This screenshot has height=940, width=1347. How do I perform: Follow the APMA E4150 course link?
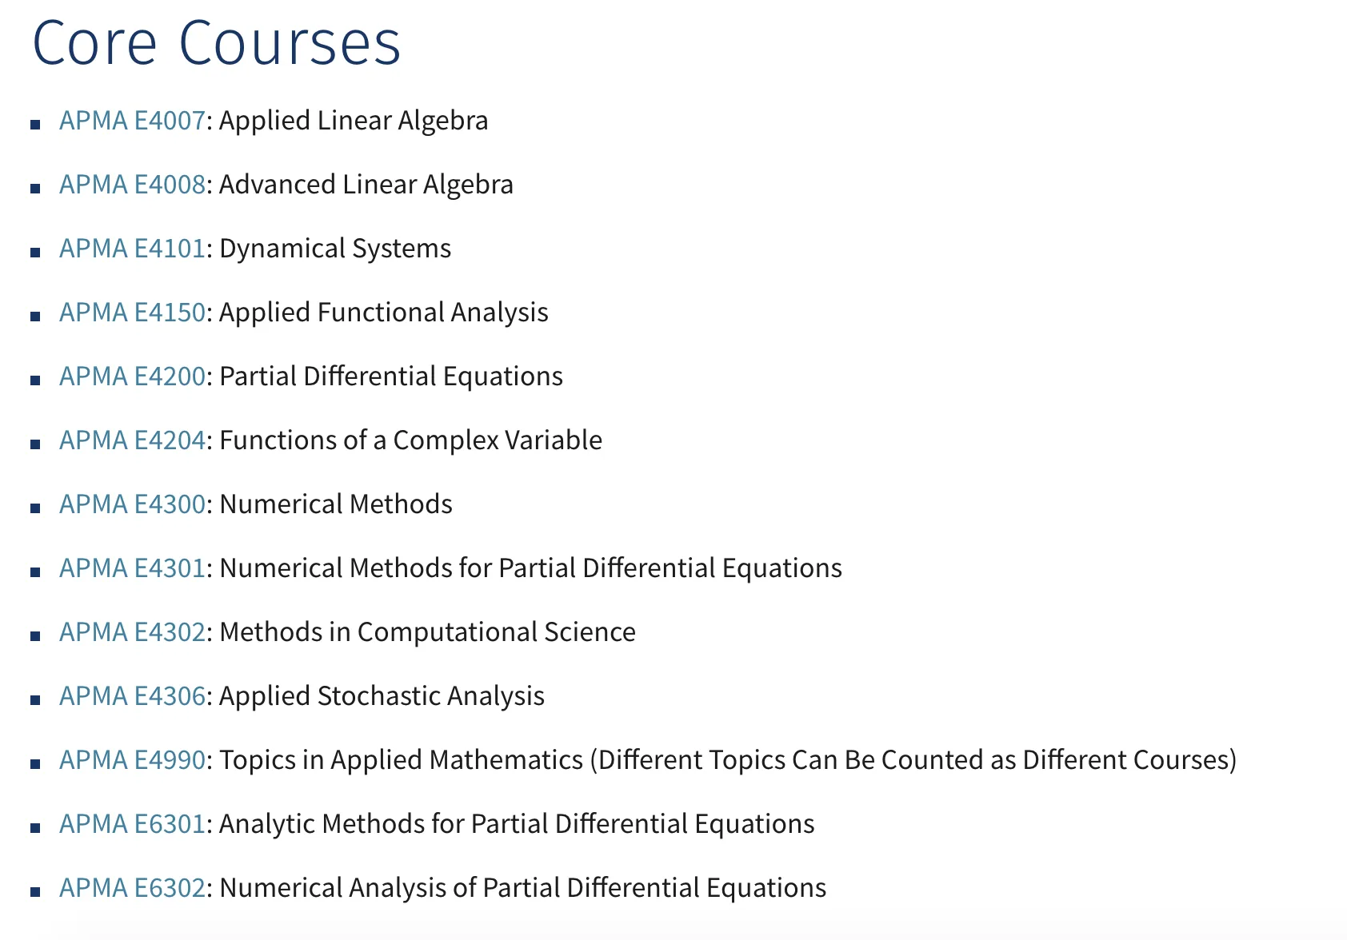point(132,313)
